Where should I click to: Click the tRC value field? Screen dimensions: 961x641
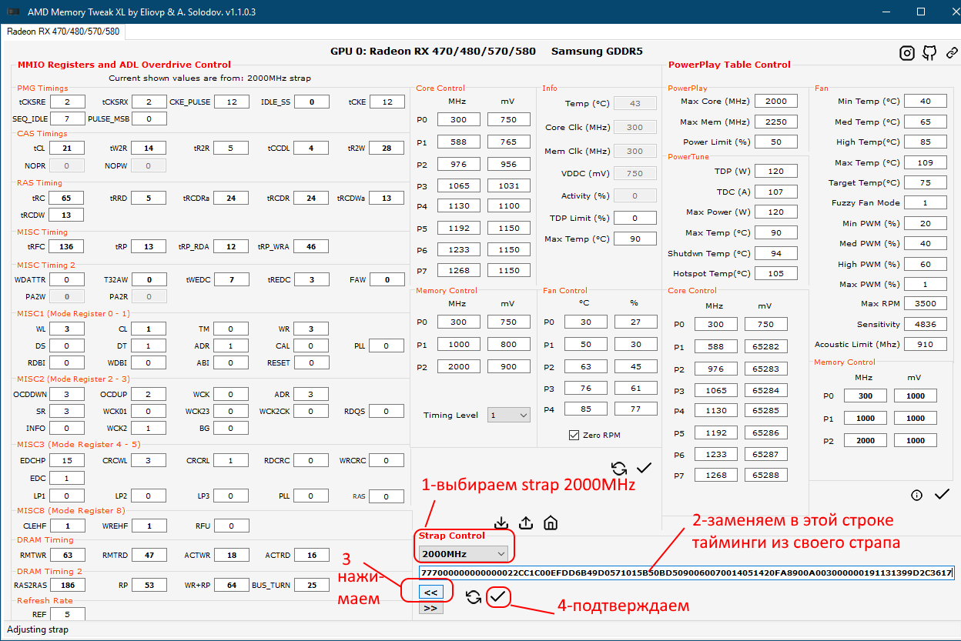pyautogui.click(x=67, y=198)
